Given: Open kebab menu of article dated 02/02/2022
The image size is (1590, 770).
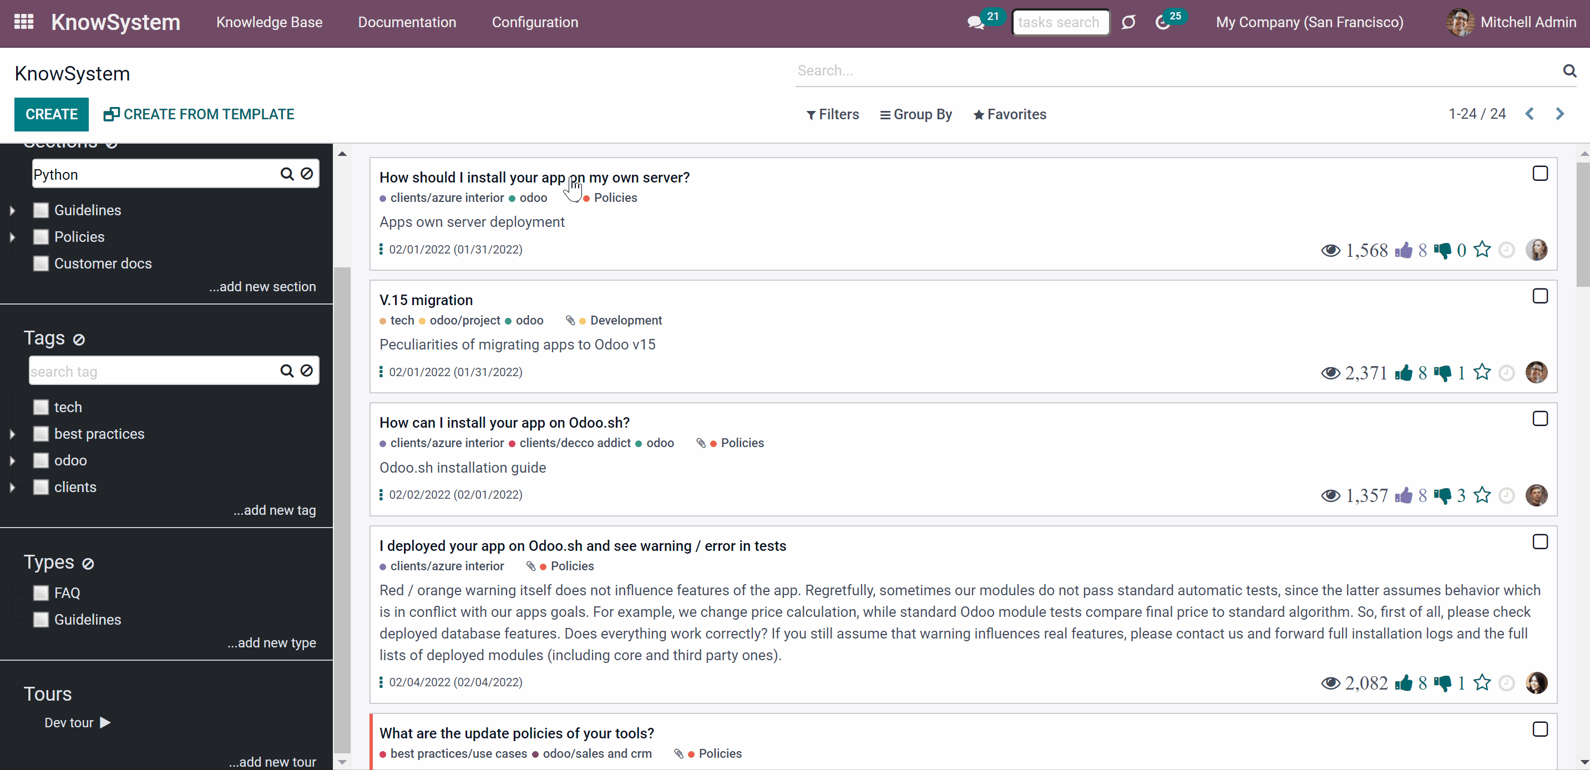Looking at the screenshot, I should click(381, 495).
